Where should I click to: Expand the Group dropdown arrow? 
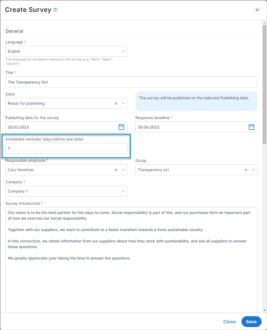point(253,170)
